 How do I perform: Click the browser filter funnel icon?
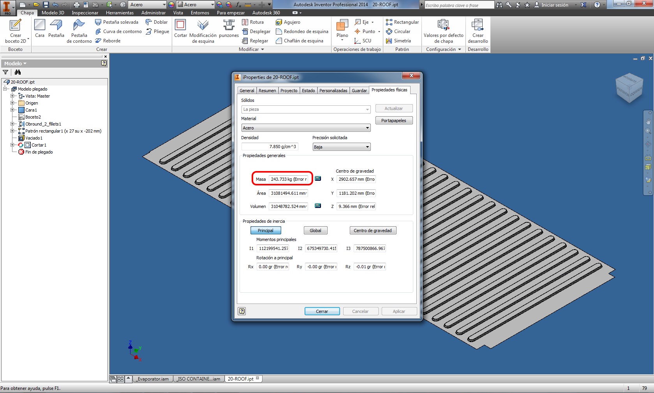pos(5,72)
